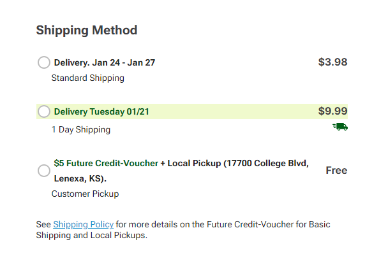Viewport: 365px width, 256px height.
Task: Select the Standard Shipping radio button
Action: coord(44,62)
